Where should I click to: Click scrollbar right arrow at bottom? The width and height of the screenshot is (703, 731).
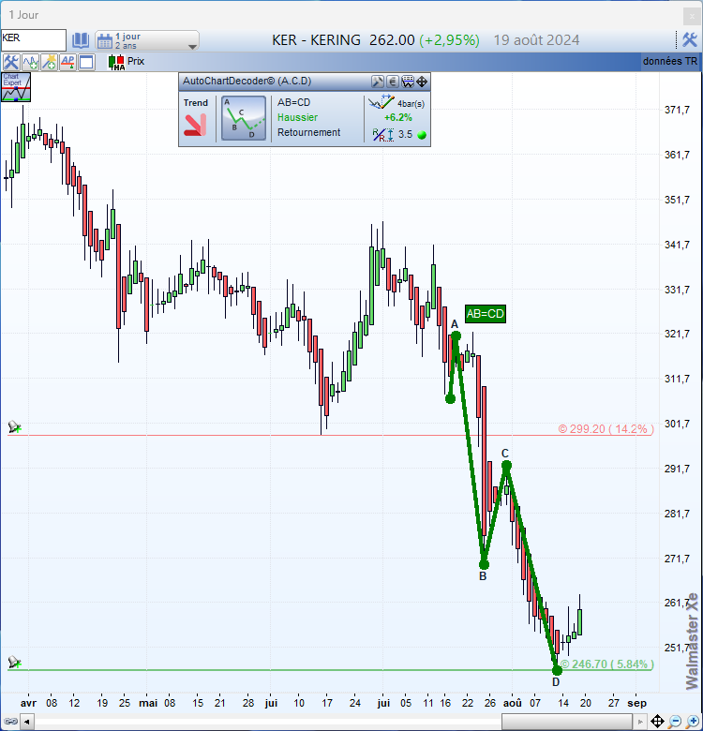tap(640, 722)
